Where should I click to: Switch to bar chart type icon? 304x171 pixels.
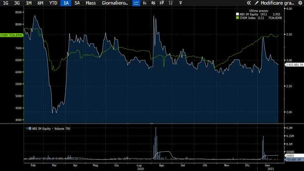point(145,3)
